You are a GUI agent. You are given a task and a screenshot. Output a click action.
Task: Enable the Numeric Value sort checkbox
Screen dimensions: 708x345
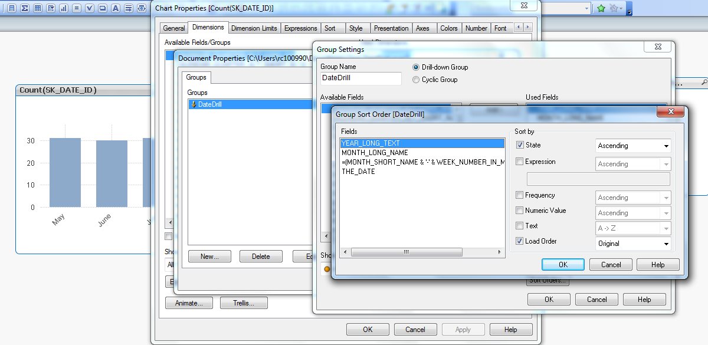tap(520, 211)
